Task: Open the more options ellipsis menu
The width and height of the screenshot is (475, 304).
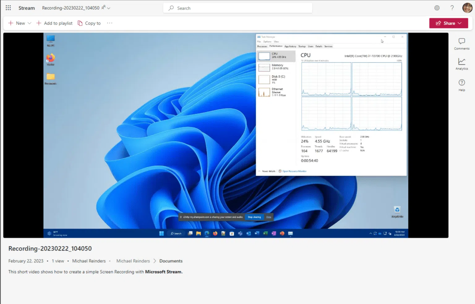Action: point(109,23)
